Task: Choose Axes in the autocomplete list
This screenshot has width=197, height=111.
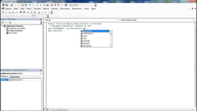Action: [x=95, y=36]
